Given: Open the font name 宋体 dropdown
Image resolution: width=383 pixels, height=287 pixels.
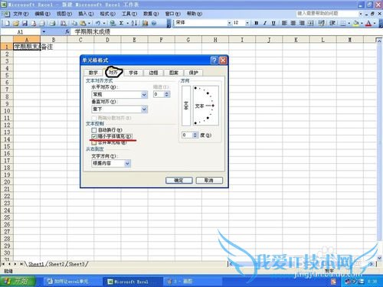Looking at the screenshot, I should (229, 23).
